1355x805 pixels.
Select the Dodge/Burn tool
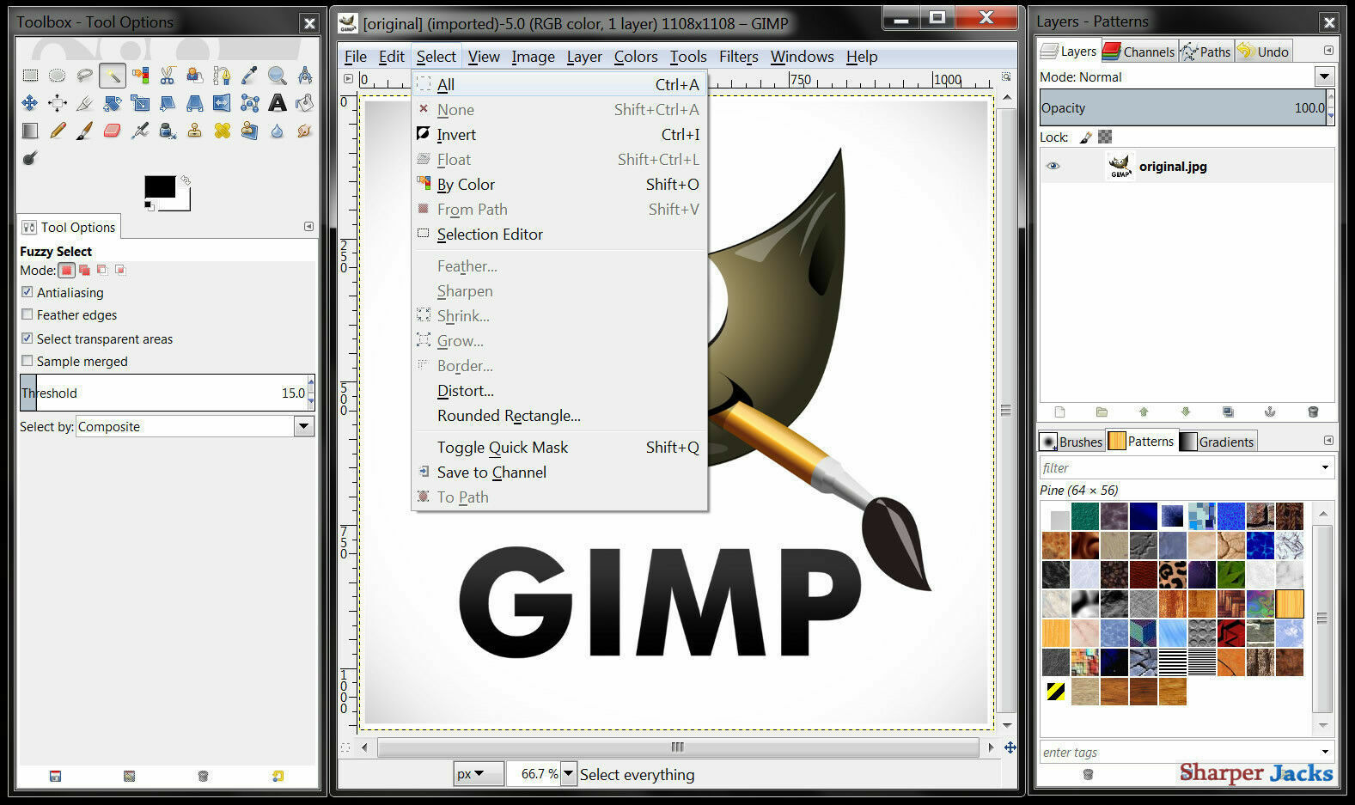pyautogui.click(x=30, y=157)
